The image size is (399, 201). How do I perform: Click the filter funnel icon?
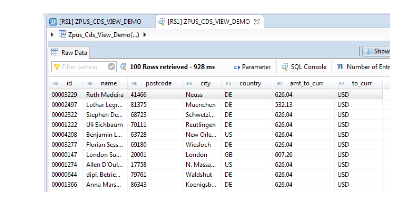57,67
